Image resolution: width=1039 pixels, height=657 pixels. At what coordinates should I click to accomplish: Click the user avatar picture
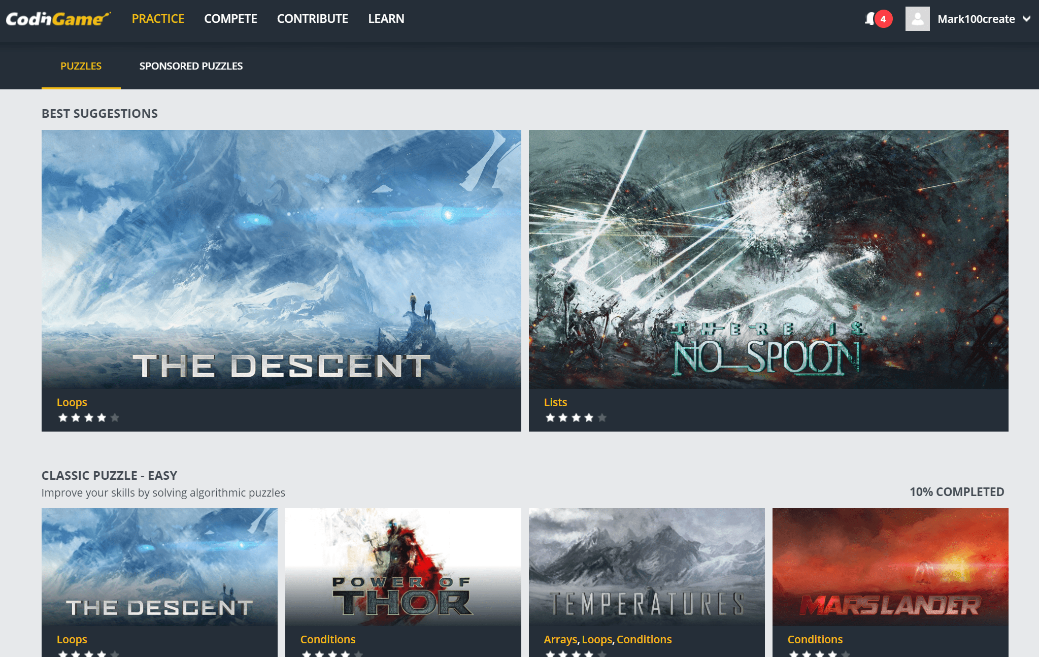(917, 19)
